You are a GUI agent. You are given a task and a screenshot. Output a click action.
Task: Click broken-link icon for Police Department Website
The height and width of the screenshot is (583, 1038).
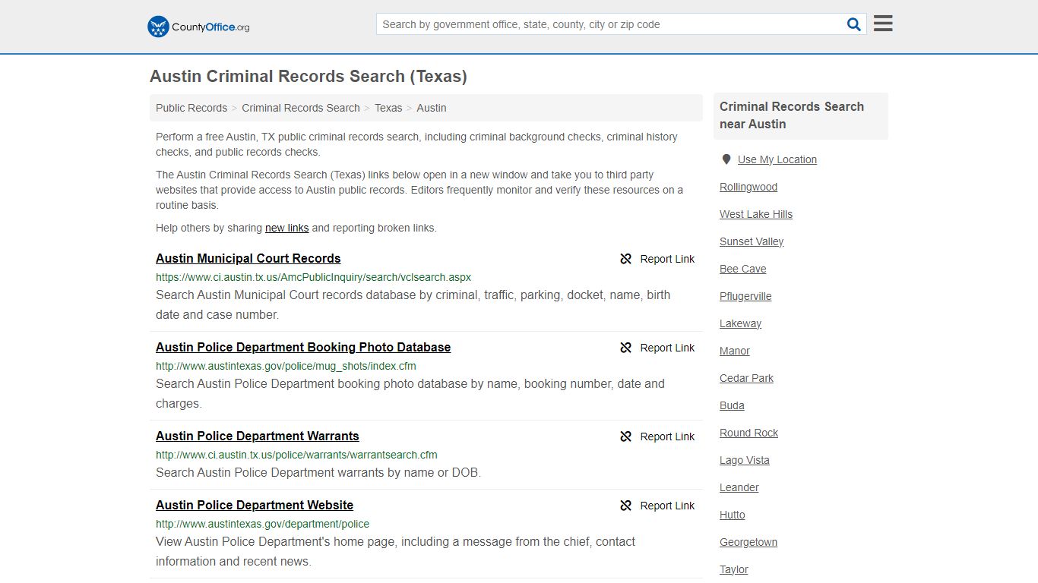(x=626, y=506)
